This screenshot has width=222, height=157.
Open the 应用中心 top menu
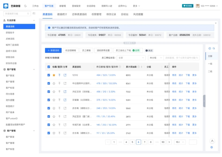pos(123,6)
